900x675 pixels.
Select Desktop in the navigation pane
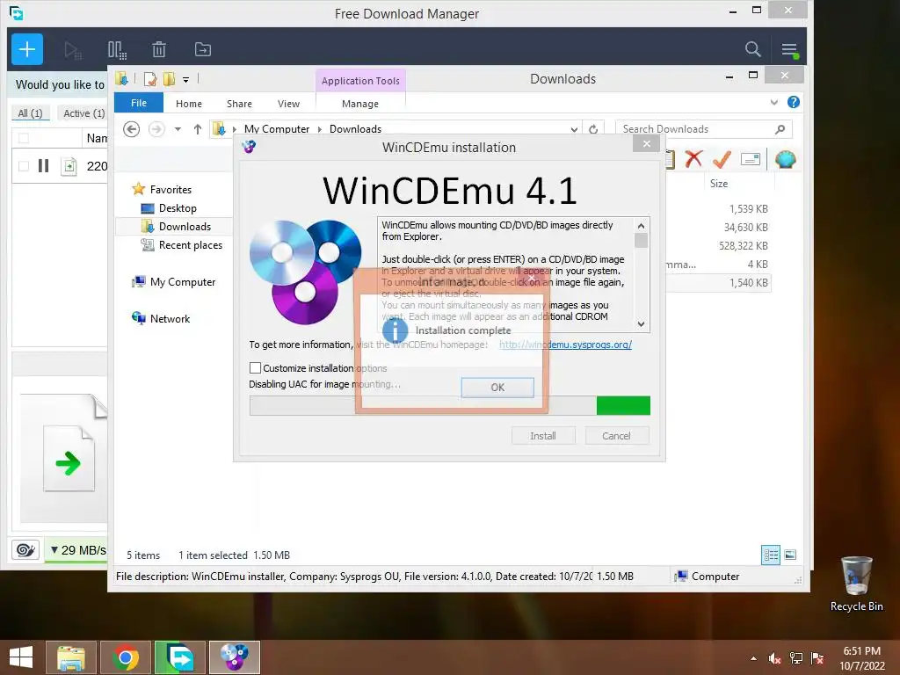click(x=178, y=207)
